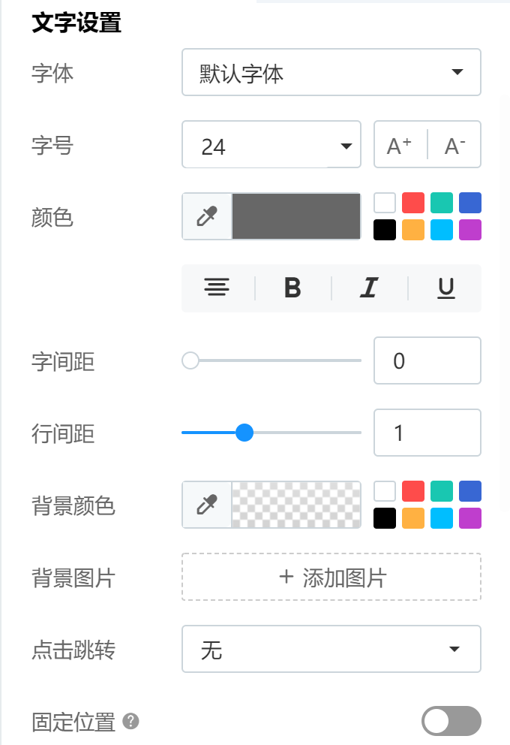Pick the purple background color swatch

tap(470, 518)
